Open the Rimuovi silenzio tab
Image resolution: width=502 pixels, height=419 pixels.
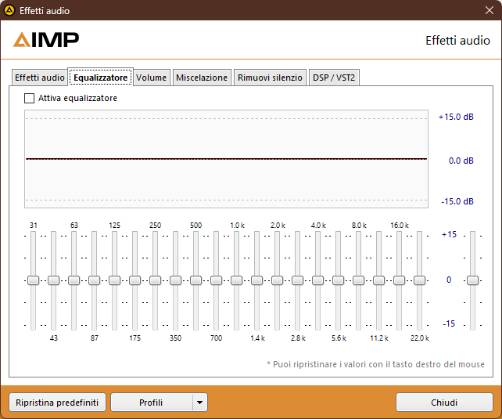(270, 78)
